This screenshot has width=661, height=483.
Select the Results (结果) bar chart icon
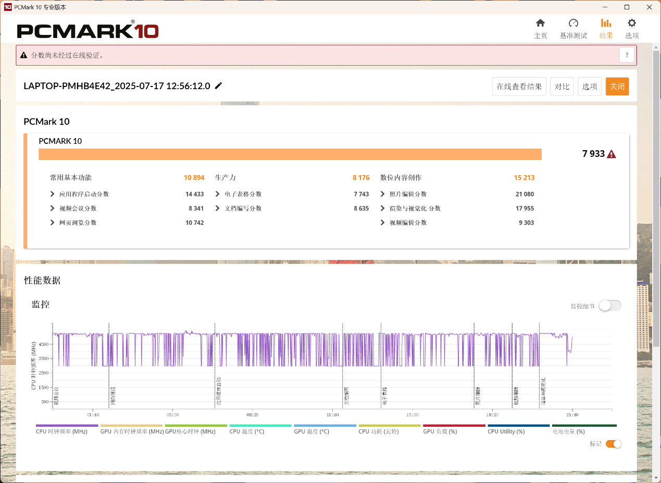[x=606, y=23]
